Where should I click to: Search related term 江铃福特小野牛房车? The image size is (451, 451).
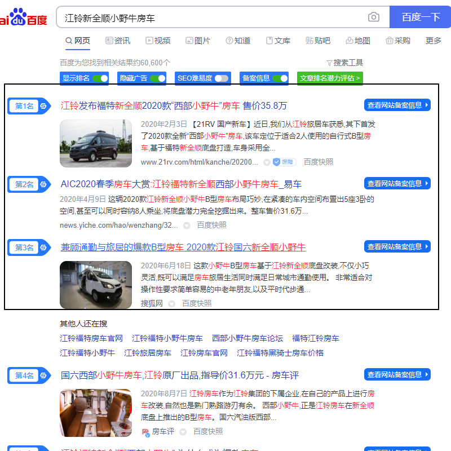point(167,338)
